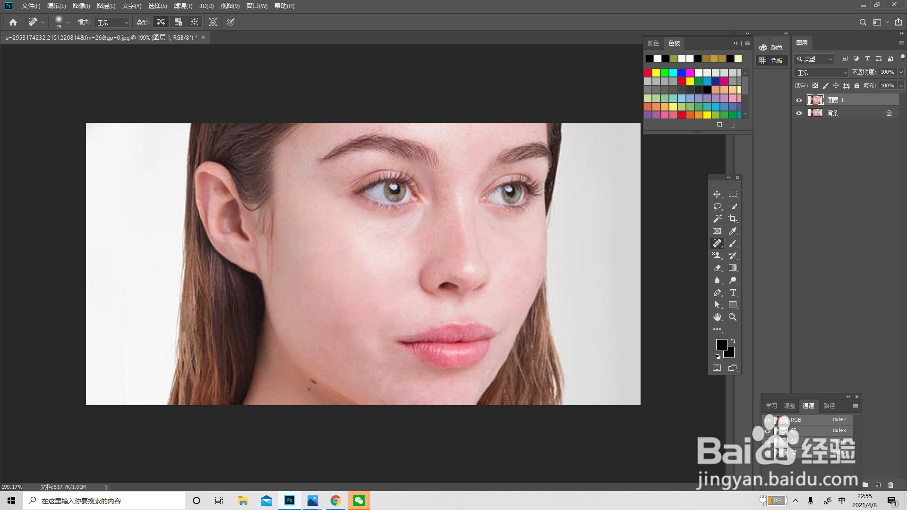The height and width of the screenshot is (510, 907).
Task: Select the Lasso tool
Action: 717,206
